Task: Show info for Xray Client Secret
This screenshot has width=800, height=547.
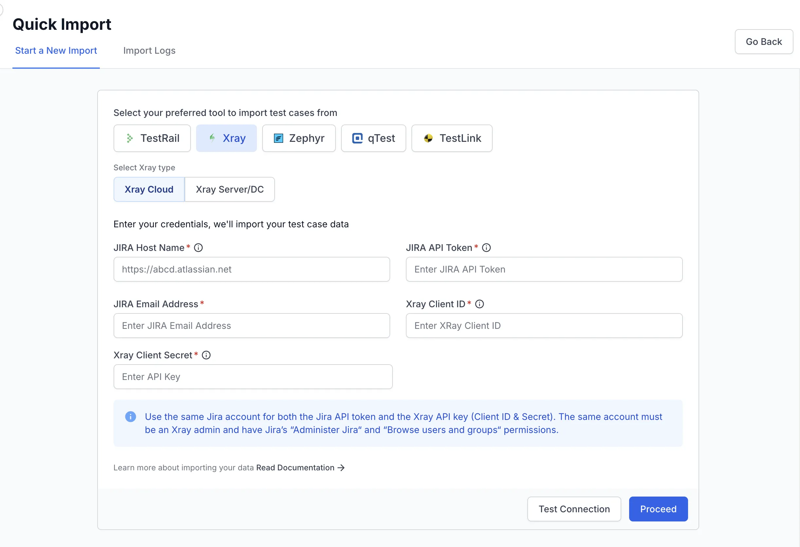Action: tap(206, 355)
